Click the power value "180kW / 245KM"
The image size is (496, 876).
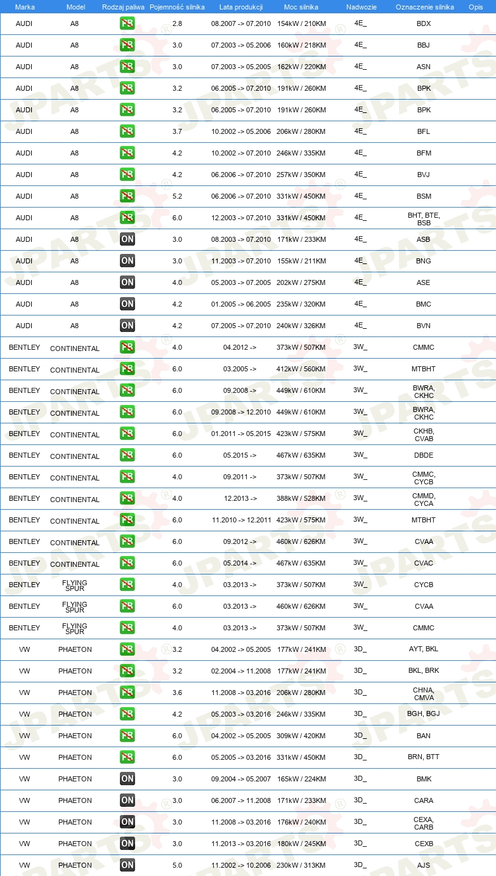click(301, 844)
